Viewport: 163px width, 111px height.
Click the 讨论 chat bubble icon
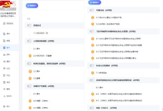tap(4, 68)
